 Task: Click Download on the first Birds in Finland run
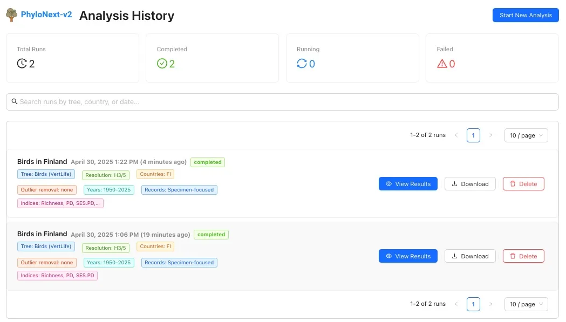tap(470, 184)
